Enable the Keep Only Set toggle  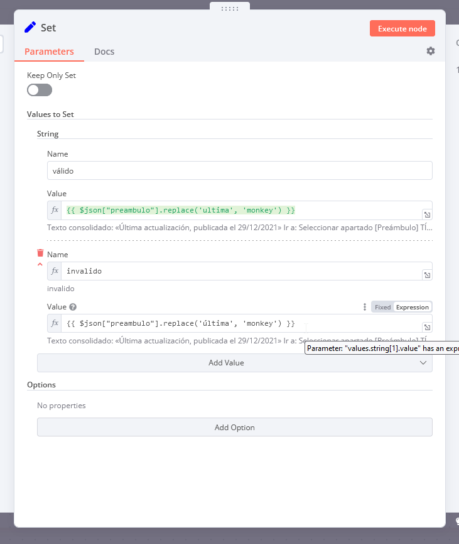[40, 90]
